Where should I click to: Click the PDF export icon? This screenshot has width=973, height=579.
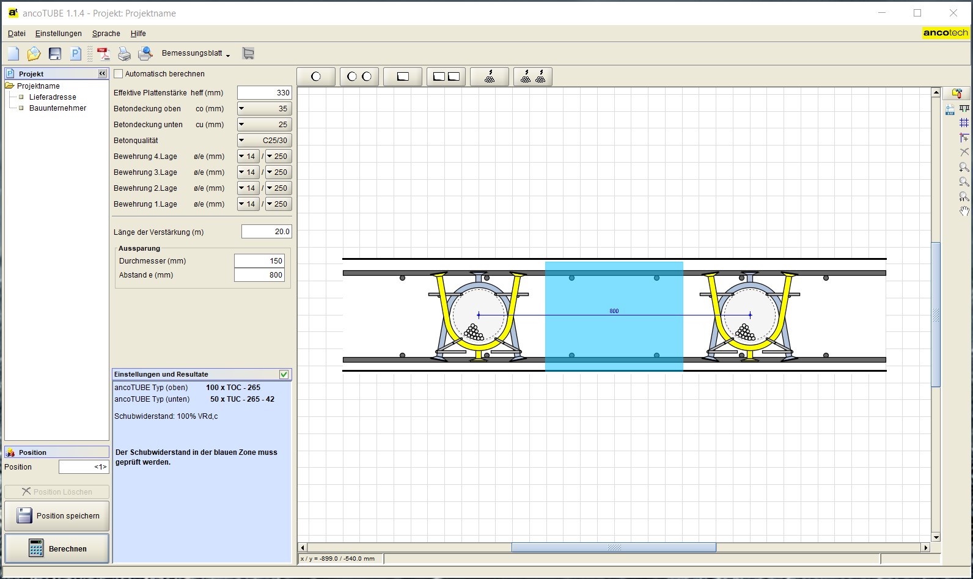[x=103, y=54]
